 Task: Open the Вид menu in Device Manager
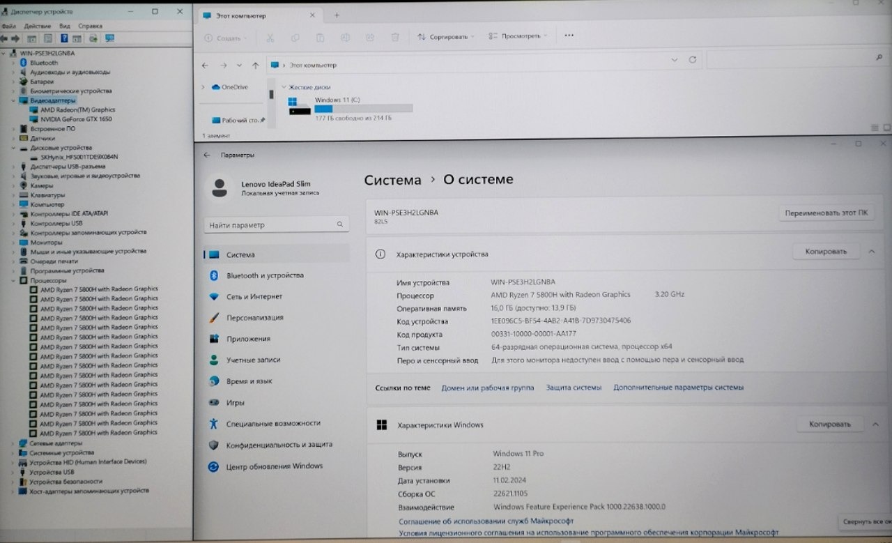(x=65, y=26)
